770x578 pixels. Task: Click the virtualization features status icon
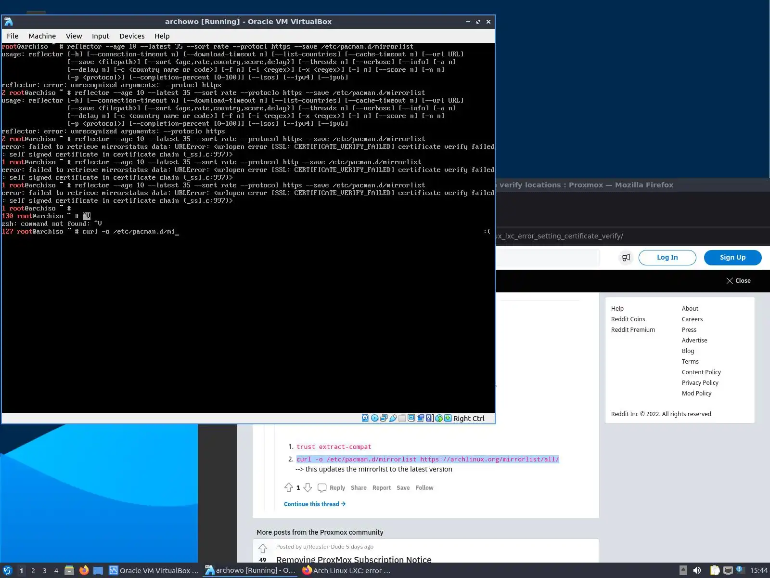429,418
